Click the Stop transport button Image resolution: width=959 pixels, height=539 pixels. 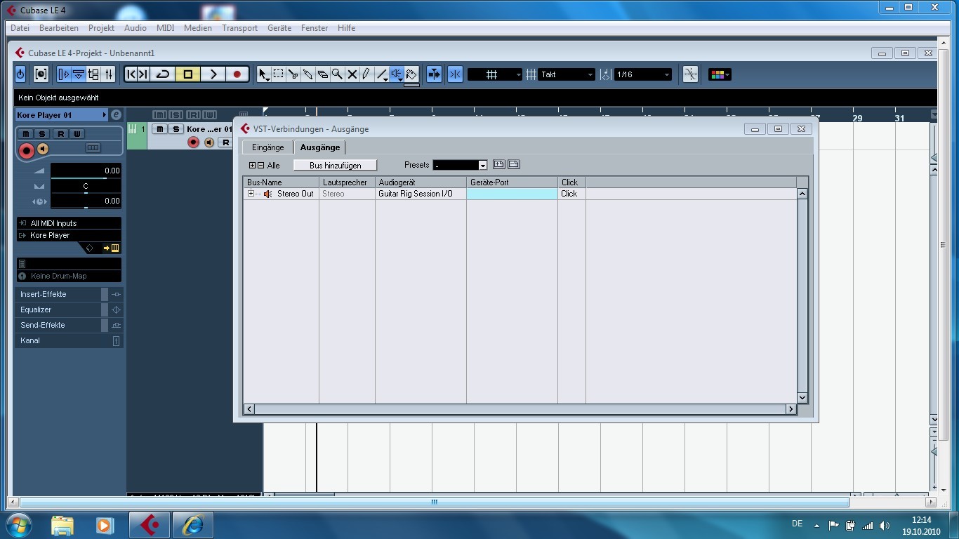187,74
